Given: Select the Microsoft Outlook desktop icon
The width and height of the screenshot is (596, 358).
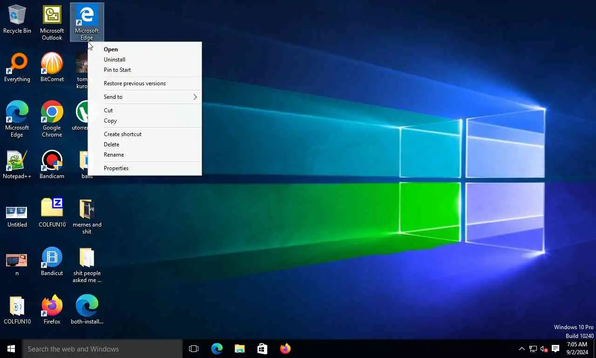Looking at the screenshot, I should 52,22.
